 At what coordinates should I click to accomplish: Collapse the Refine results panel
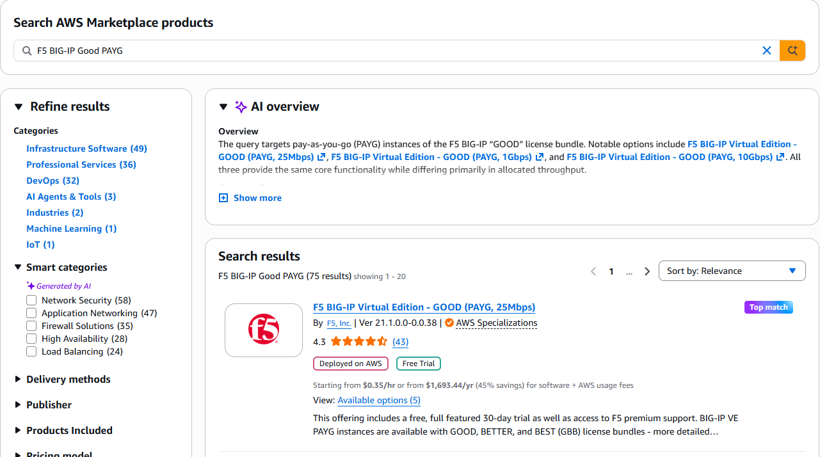coord(19,107)
